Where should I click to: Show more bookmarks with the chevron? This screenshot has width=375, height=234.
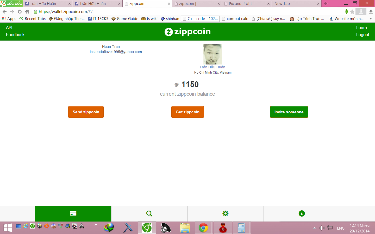(x=371, y=19)
